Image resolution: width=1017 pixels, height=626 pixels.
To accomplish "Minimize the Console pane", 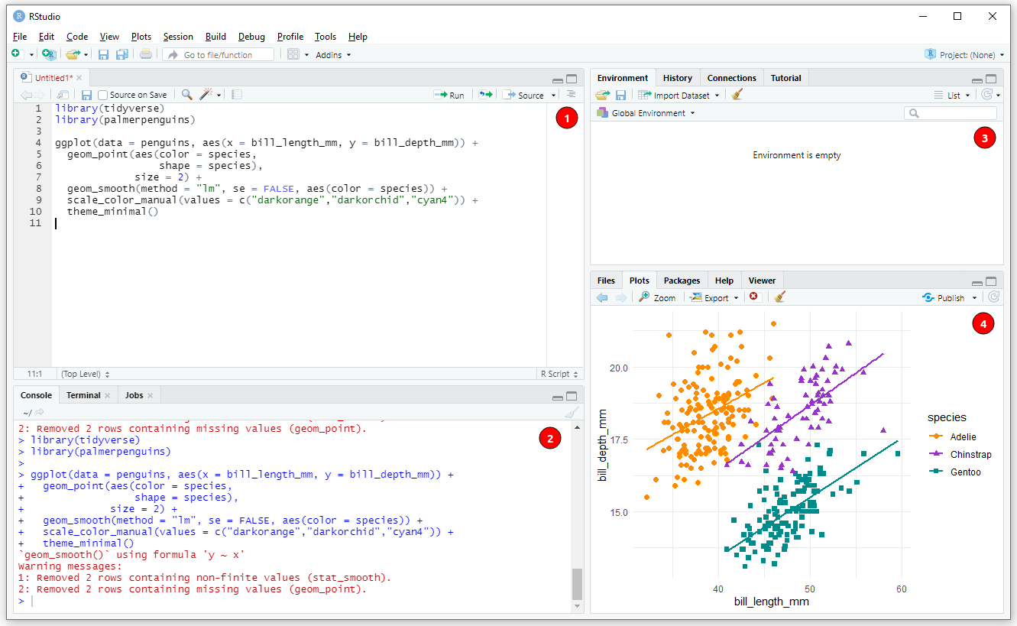I will point(558,397).
